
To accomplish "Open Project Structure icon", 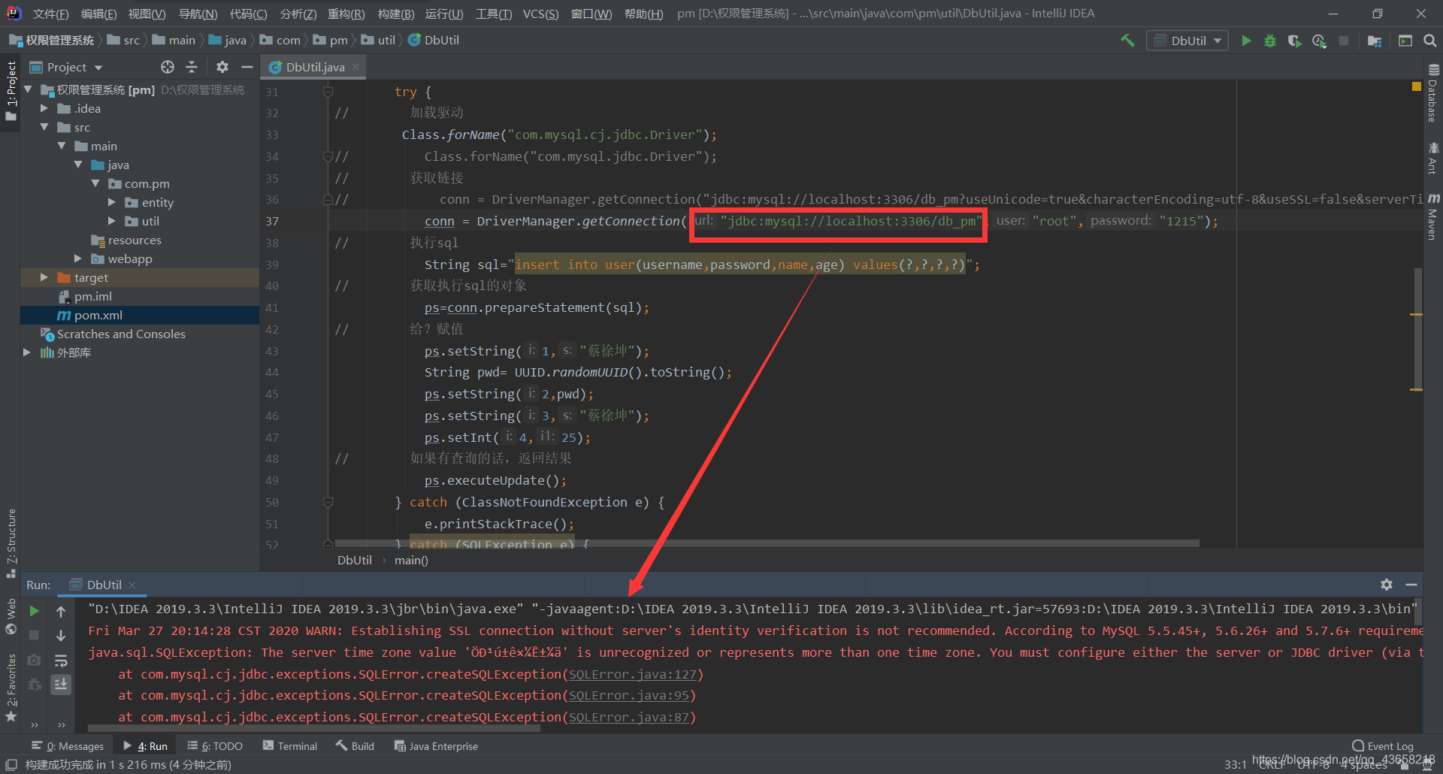I will tap(1375, 41).
